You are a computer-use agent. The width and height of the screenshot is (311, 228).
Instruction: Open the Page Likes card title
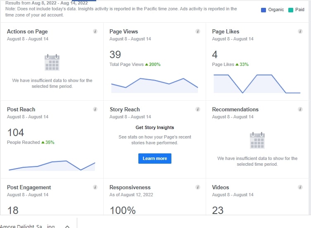coord(226,31)
